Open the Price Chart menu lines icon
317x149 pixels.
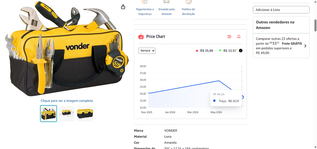[x=229, y=36]
